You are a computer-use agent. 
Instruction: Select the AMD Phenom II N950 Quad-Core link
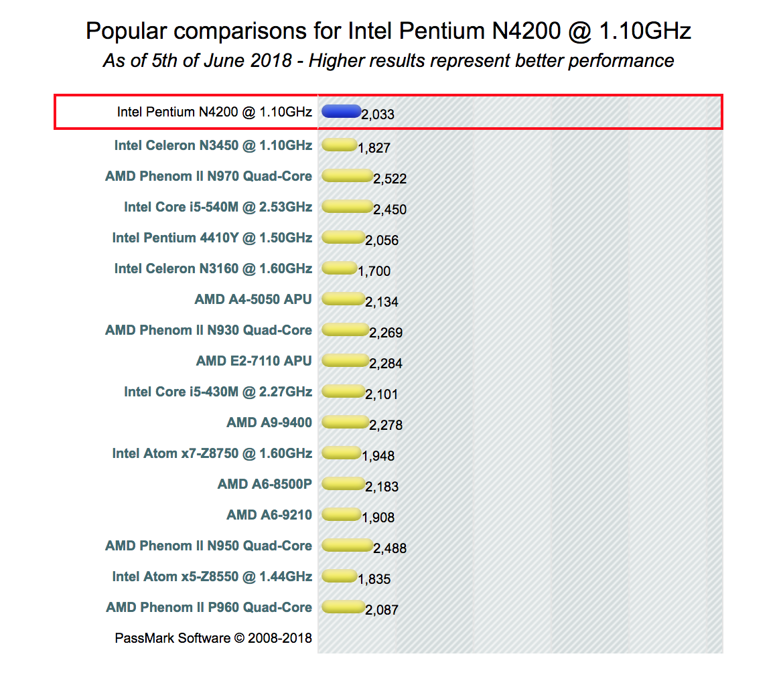click(208, 546)
